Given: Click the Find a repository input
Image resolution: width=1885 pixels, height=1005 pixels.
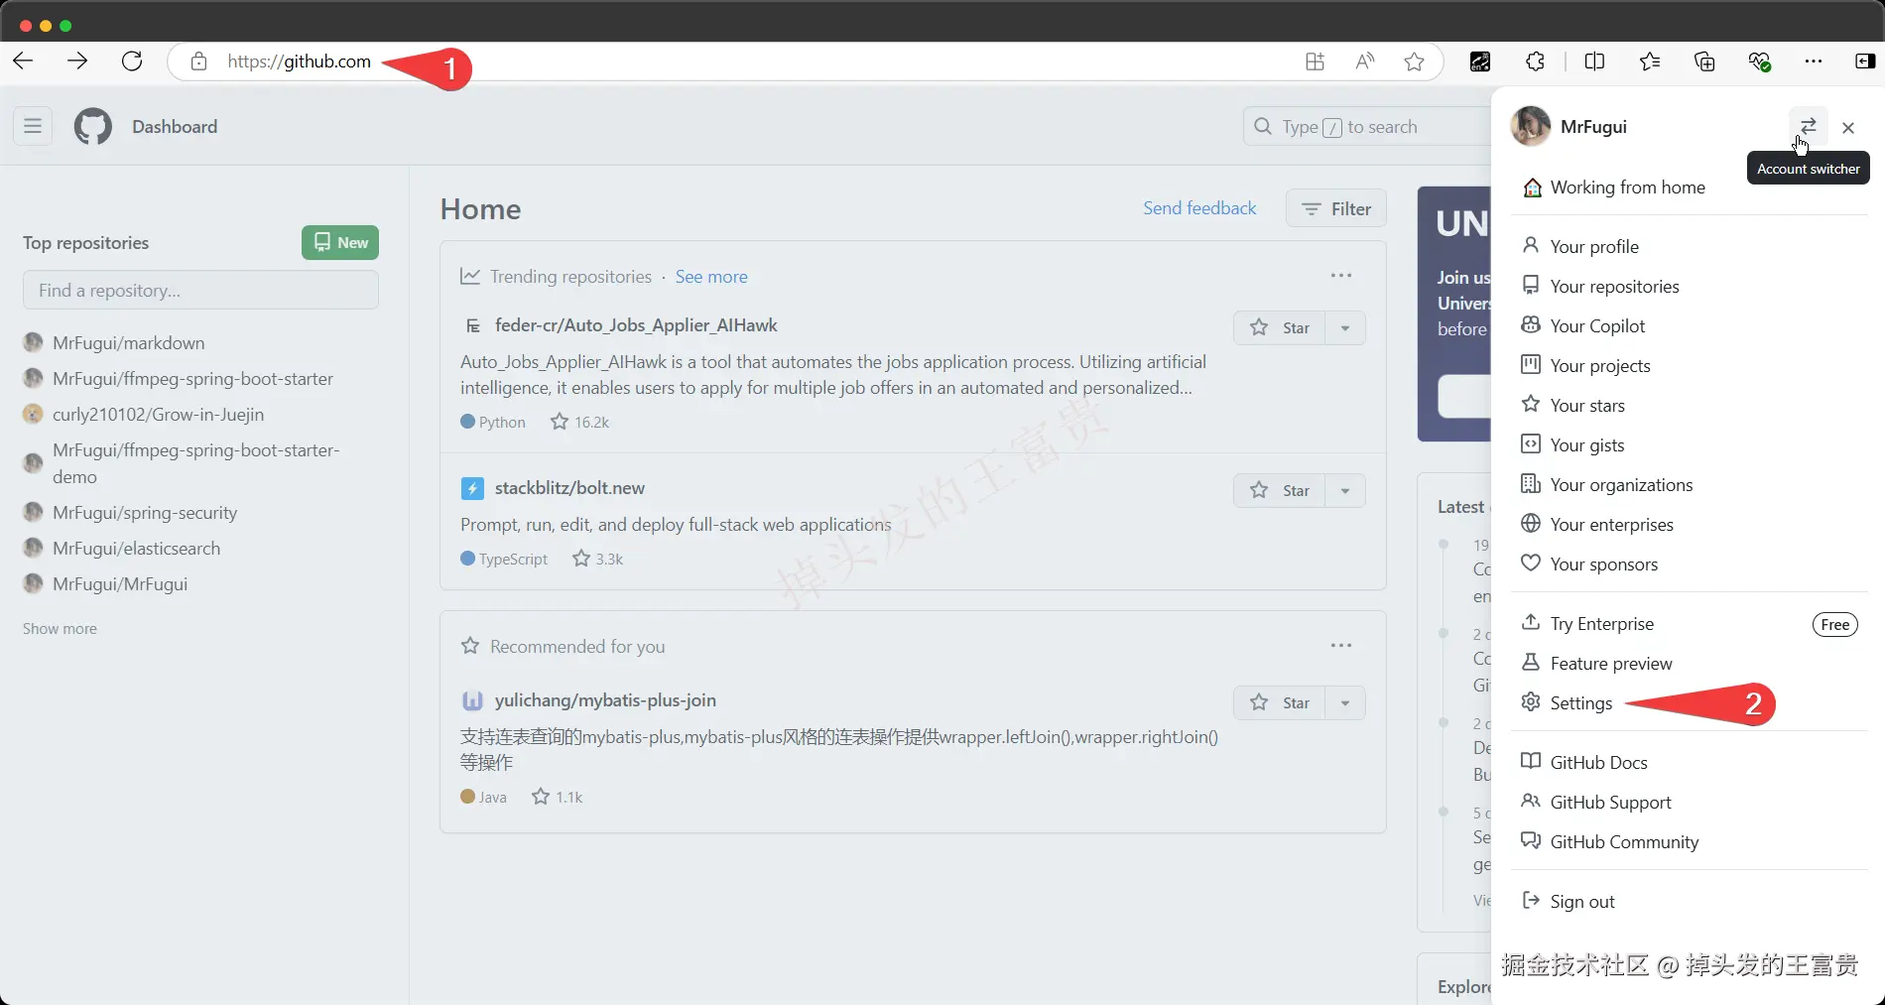Looking at the screenshot, I should coord(200,290).
